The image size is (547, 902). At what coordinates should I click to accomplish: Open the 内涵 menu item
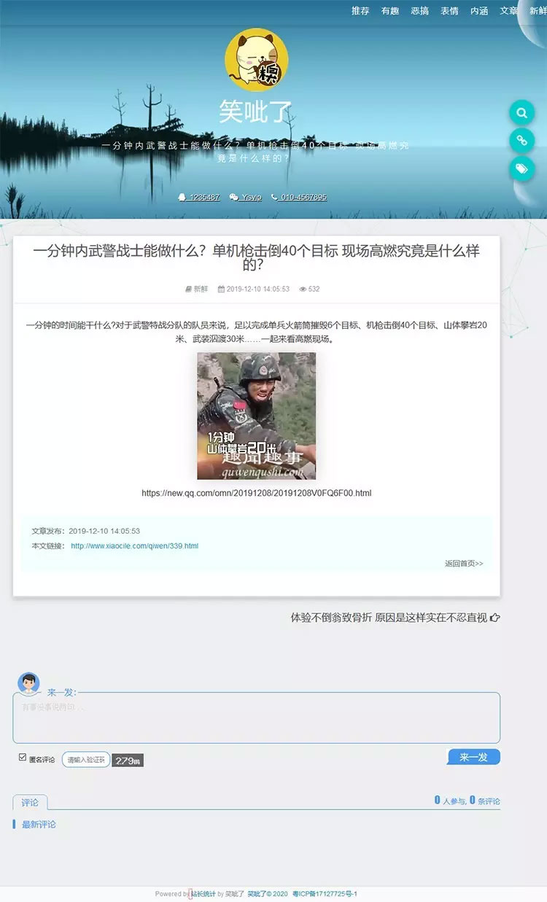click(x=479, y=11)
